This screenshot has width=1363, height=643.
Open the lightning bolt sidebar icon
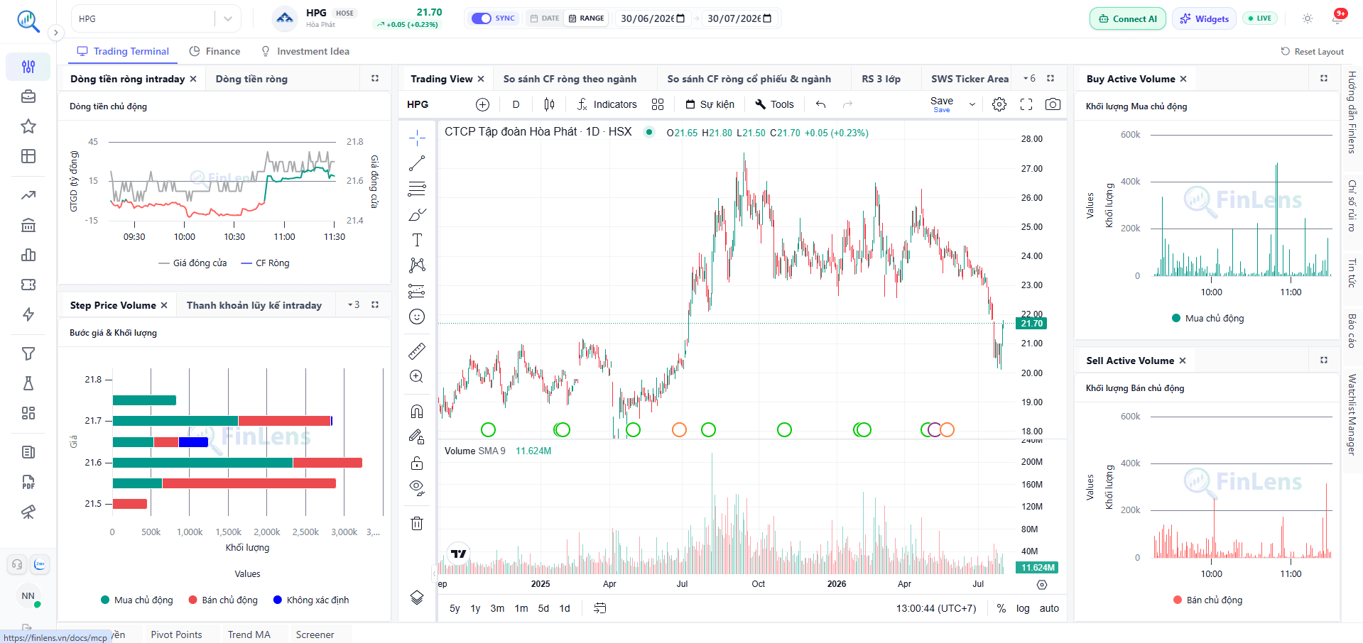pyautogui.click(x=28, y=314)
